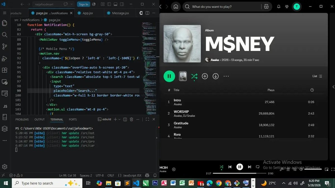Toggle VS Code primary side bar layout

(109, 4)
